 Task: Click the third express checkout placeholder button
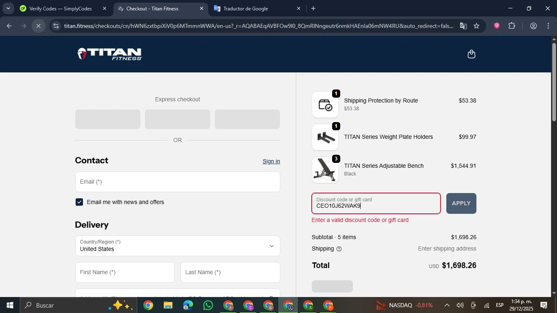point(247,119)
